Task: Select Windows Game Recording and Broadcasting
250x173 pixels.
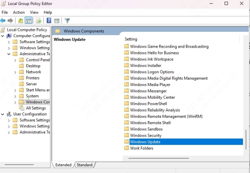Action: click(169, 46)
